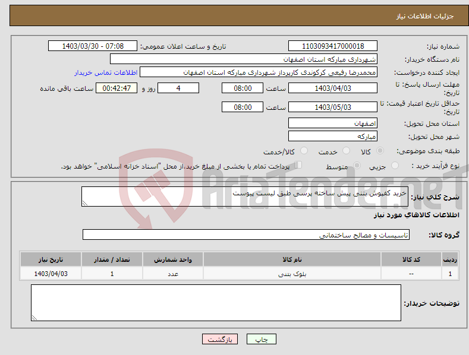The height and width of the screenshot is (355, 469).
Task: Click the عدد unit cell
Action: (x=173, y=274)
